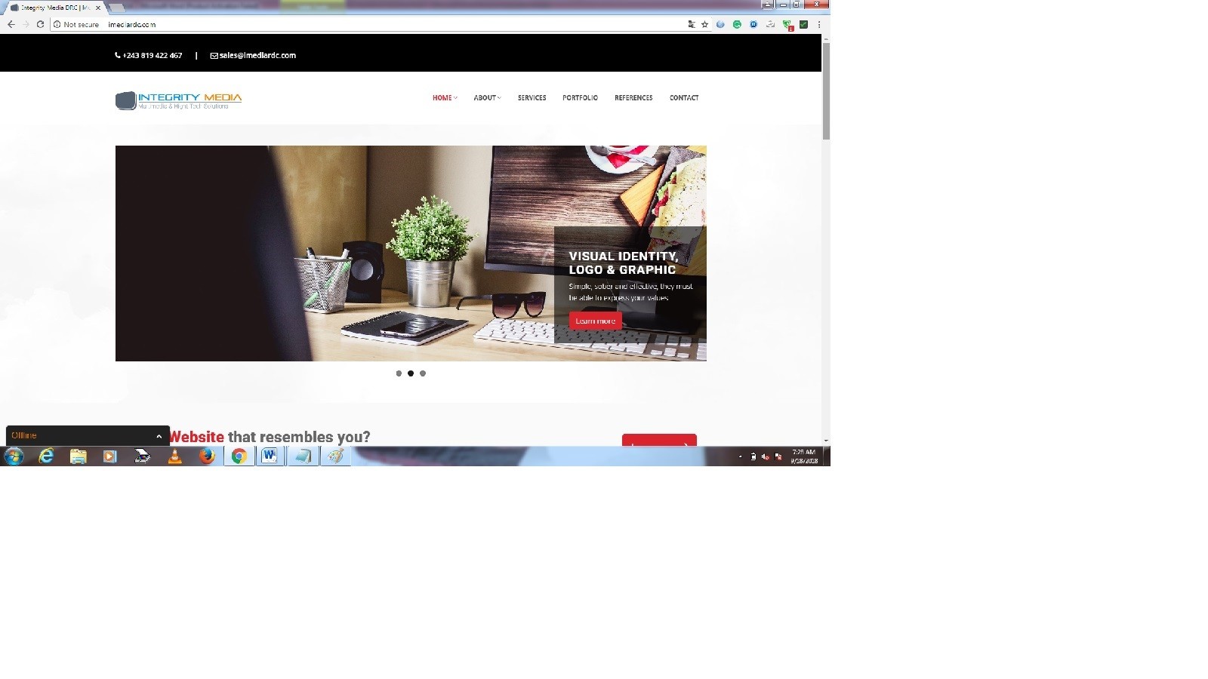
Task: Click the red button beside Website heading
Action: tap(659, 441)
